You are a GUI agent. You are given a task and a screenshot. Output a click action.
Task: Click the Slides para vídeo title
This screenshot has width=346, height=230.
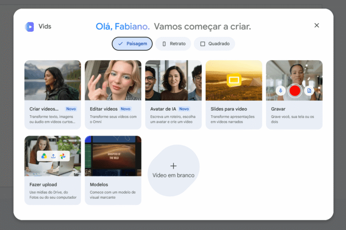[229, 109]
